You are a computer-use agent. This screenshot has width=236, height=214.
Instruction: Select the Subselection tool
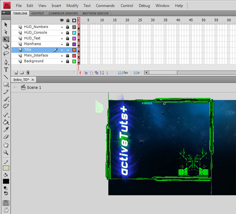point(6,32)
